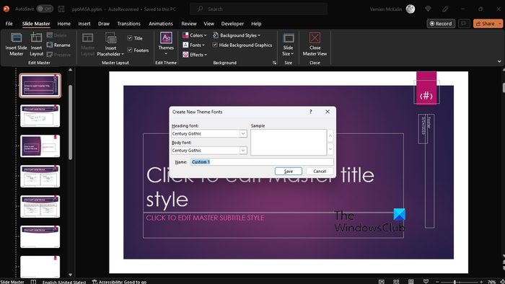
Task: Open the Insert tab
Action: (84, 24)
